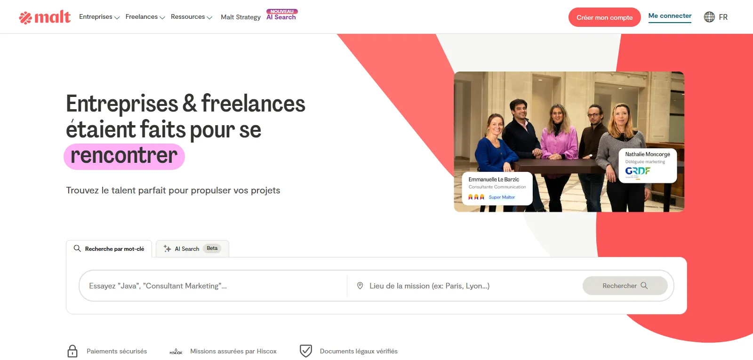Expand the Freelances dropdown menu
The width and height of the screenshot is (753, 360).
[x=145, y=17]
